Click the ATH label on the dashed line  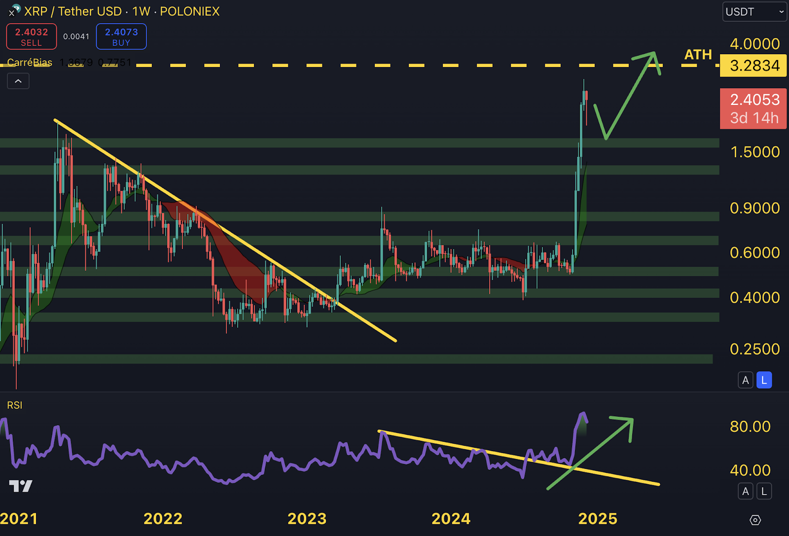pos(698,55)
